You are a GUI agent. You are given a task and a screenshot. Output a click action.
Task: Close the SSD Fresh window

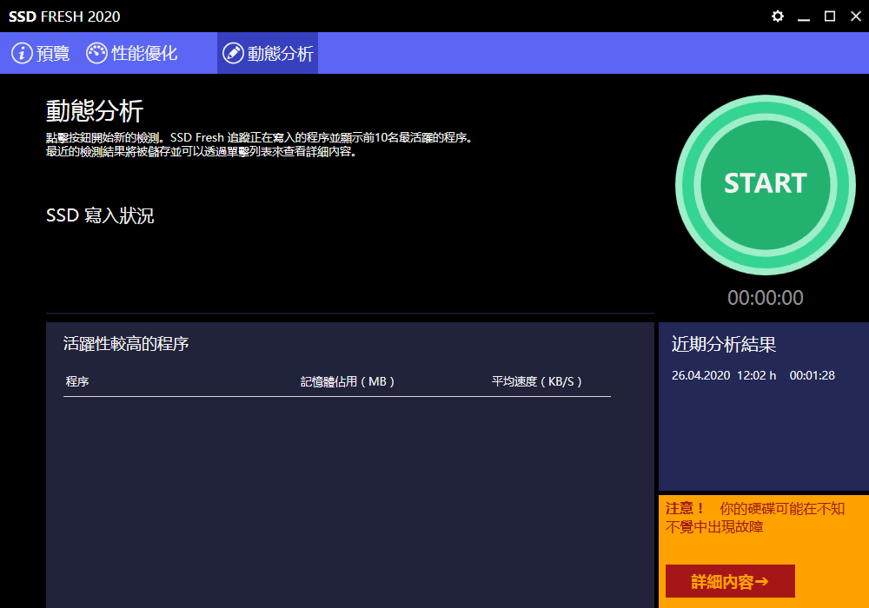(x=854, y=17)
